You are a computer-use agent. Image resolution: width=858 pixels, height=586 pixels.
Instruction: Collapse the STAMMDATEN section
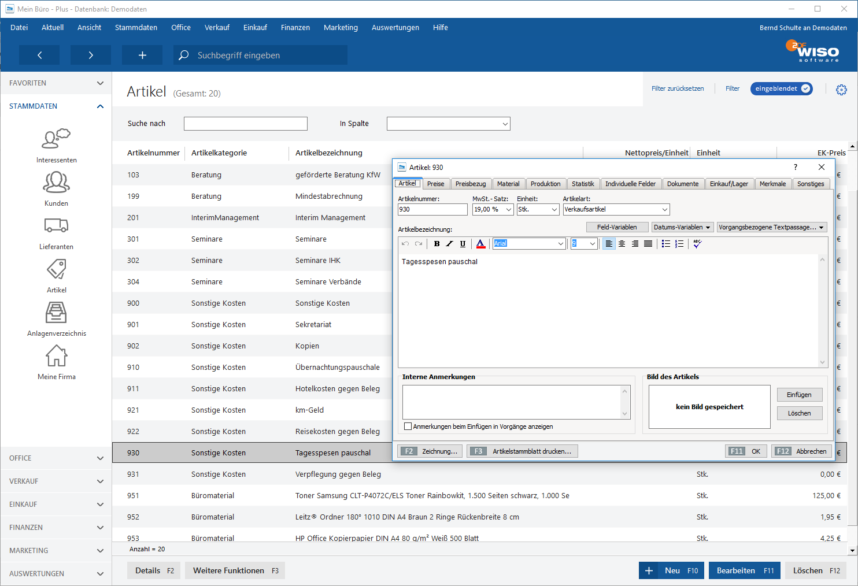pyautogui.click(x=56, y=106)
